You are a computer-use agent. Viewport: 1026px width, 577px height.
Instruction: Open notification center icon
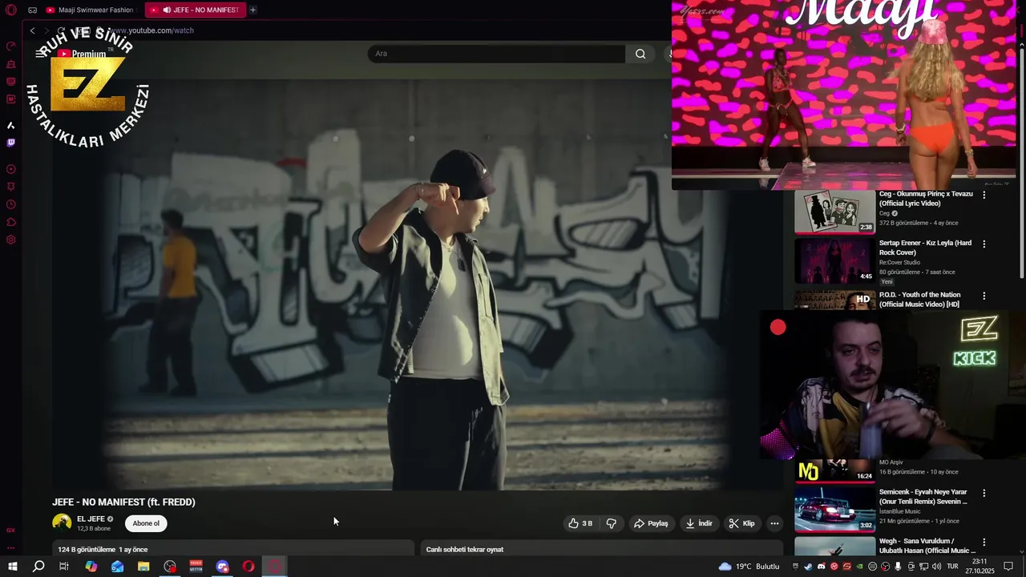(x=1008, y=567)
